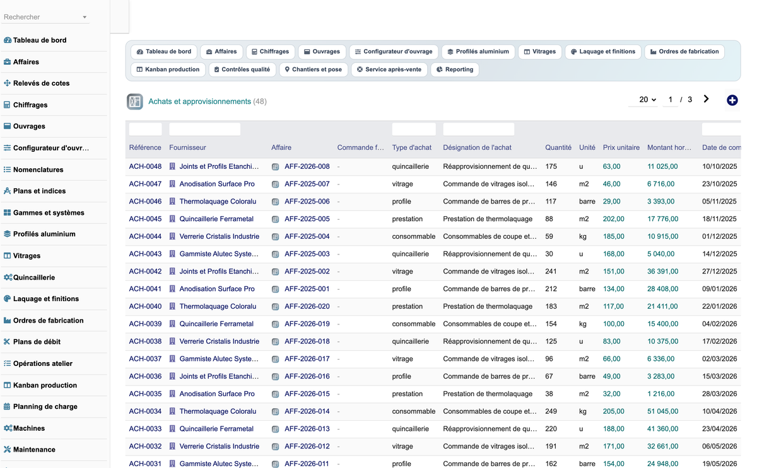The height and width of the screenshot is (468, 757).
Task: Click the blue plus add-record icon
Action: click(x=732, y=100)
